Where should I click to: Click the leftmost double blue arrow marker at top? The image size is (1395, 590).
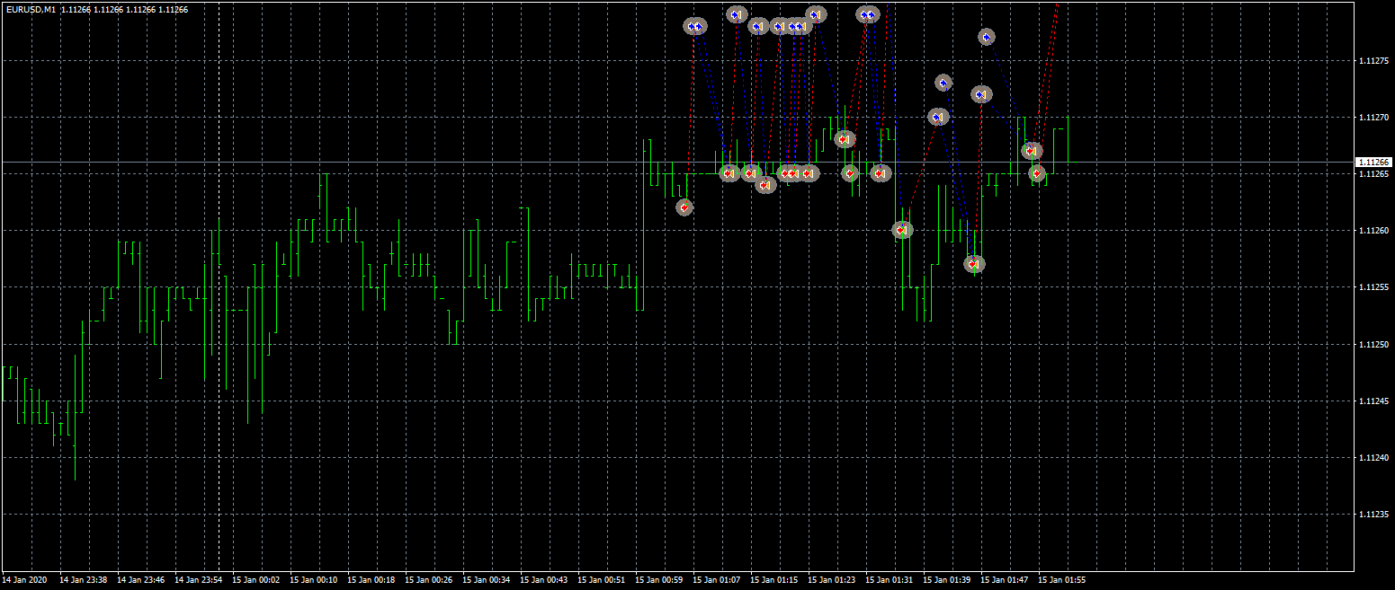(x=694, y=27)
